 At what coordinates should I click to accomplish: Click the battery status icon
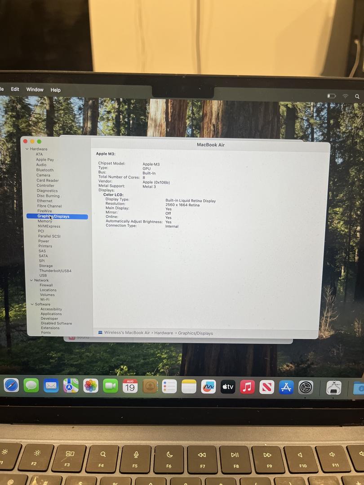click(332, 96)
